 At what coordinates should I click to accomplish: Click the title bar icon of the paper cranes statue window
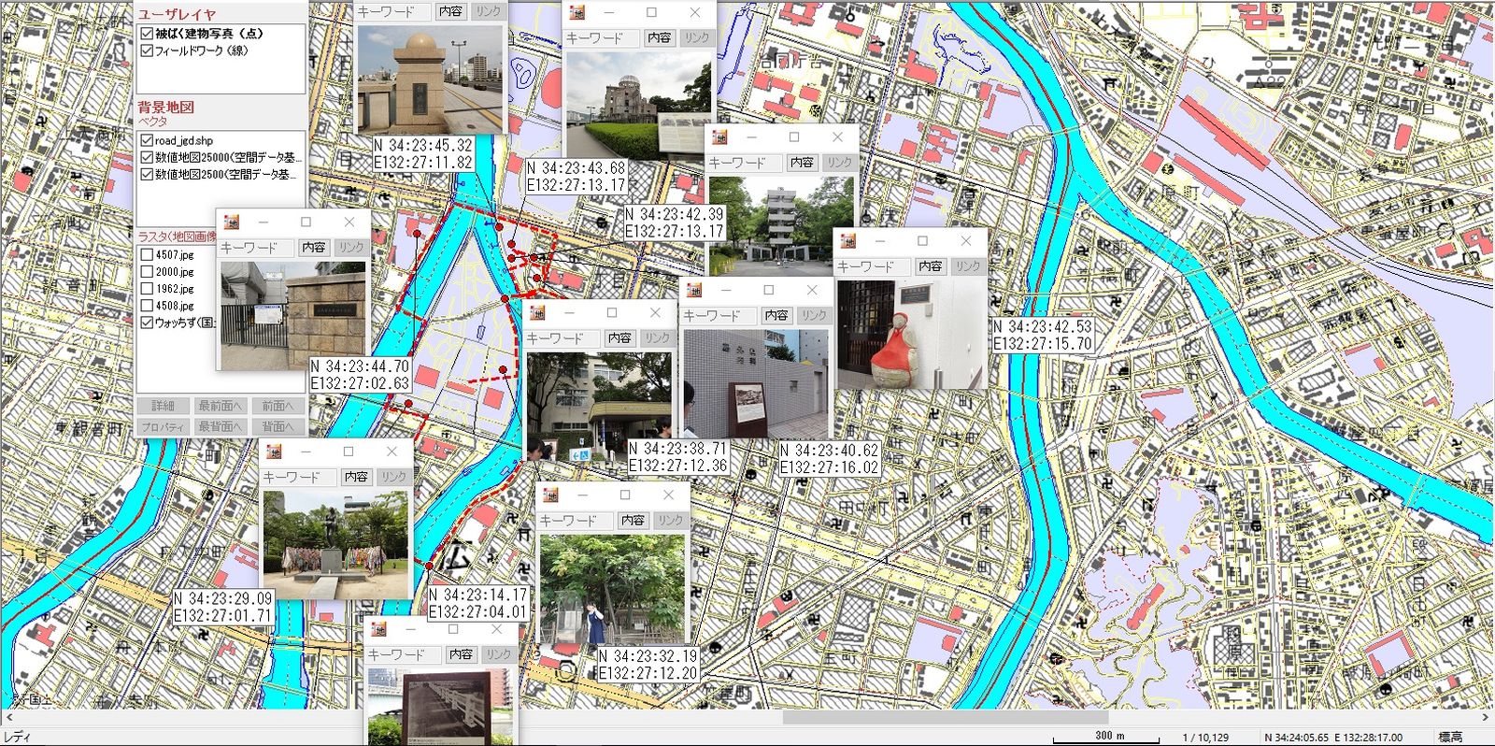click(274, 452)
